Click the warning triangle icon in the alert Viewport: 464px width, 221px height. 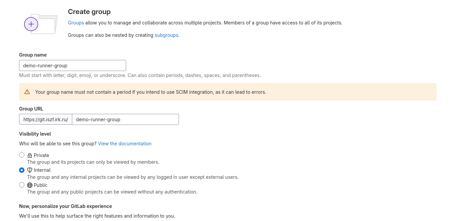pos(27,92)
